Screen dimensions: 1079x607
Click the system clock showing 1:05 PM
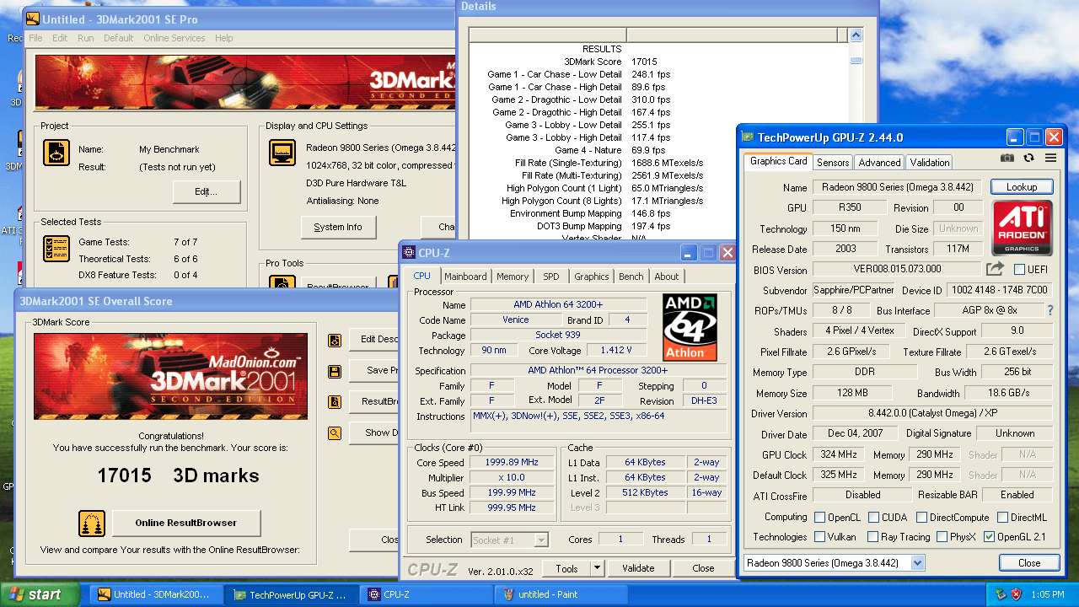[x=1048, y=594]
